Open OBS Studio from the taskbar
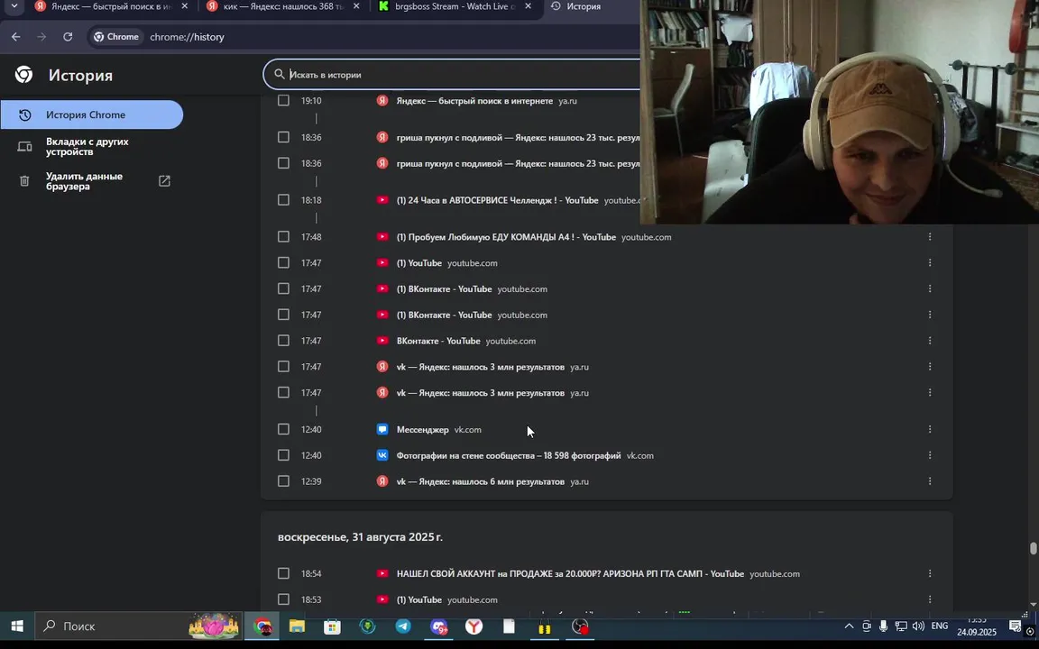The height and width of the screenshot is (649, 1039). point(580,626)
